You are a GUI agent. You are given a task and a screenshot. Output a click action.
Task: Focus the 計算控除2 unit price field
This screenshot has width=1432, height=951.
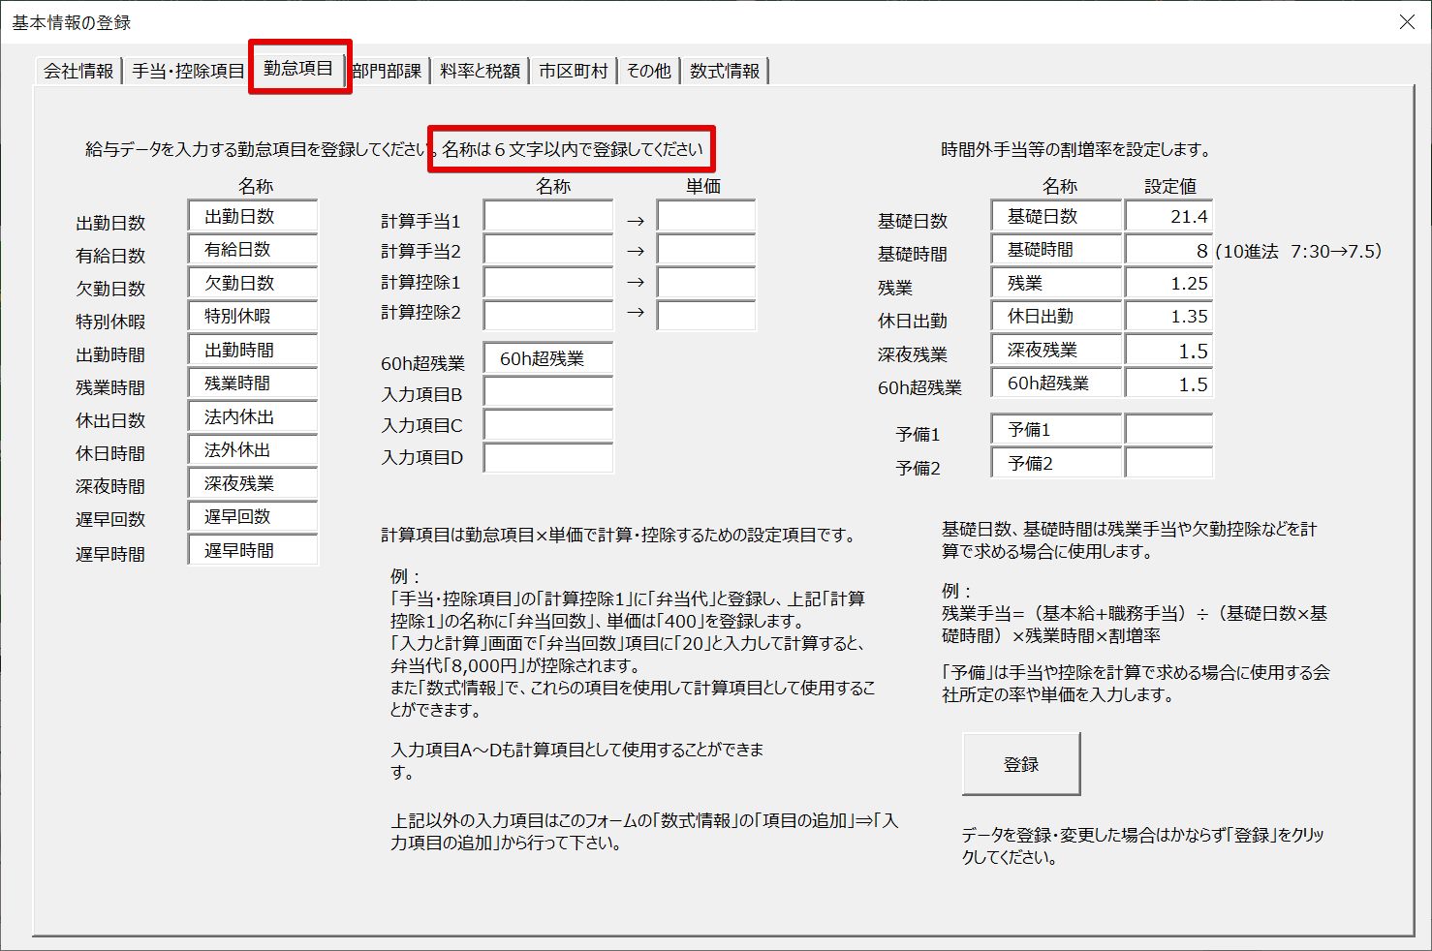coord(706,315)
